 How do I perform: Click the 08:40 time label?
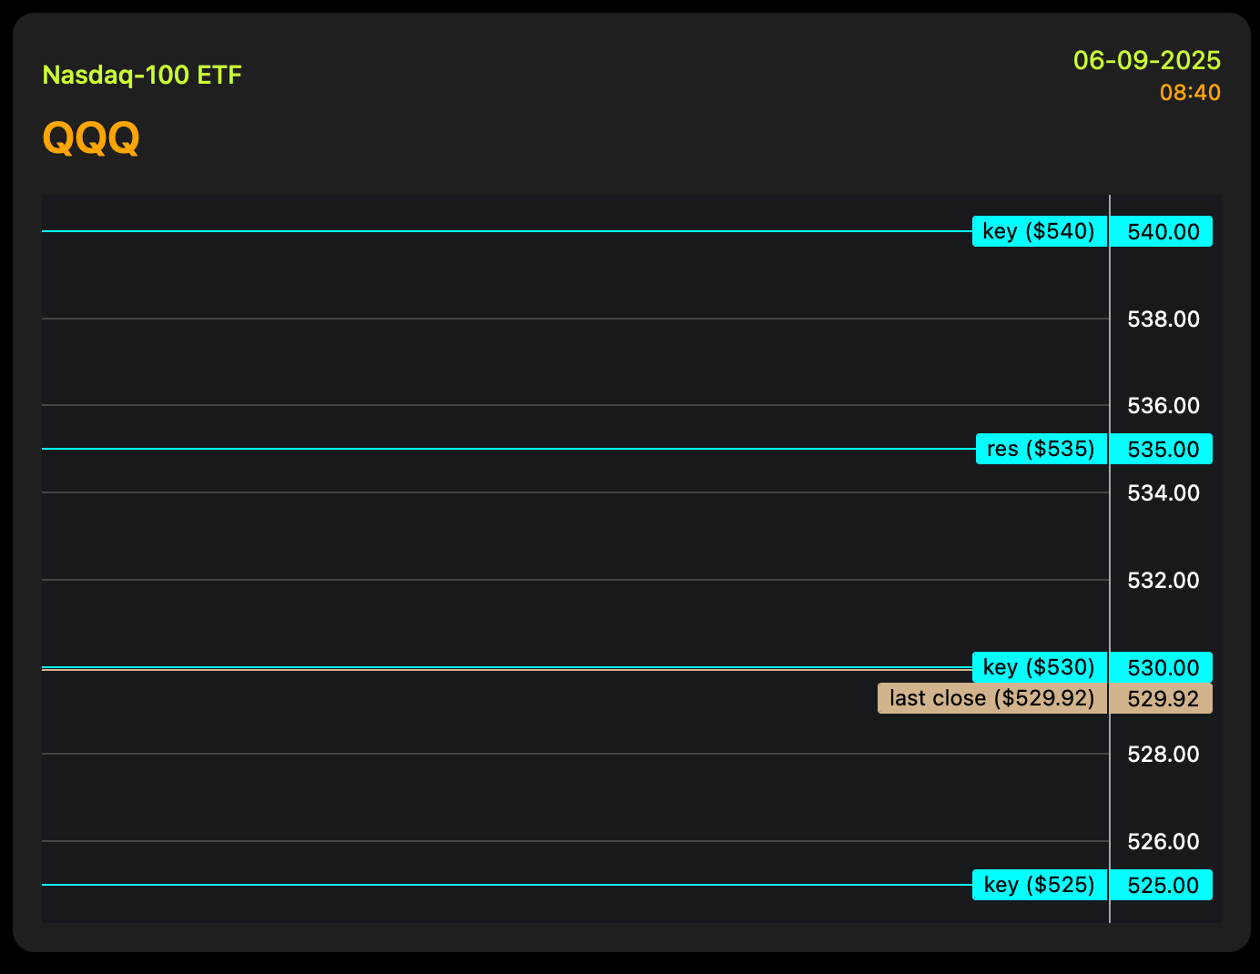1190,93
